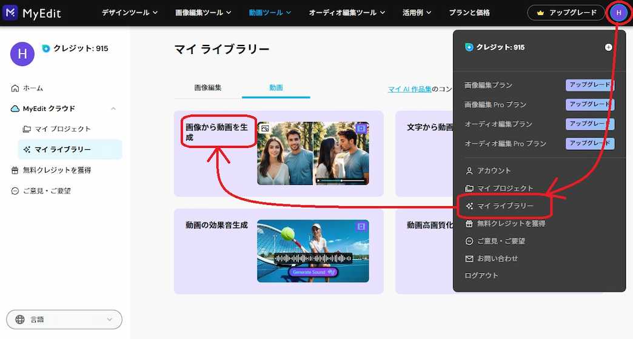Image resolution: width=633 pixels, height=339 pixels.
Task: Click the home icon in the sidebar
Action: (x=15, y=88)
